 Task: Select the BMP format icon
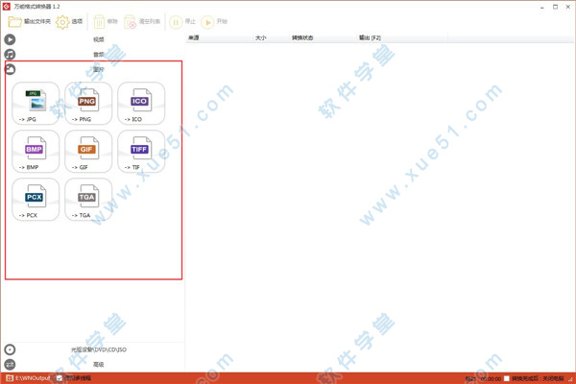point(36,152)
